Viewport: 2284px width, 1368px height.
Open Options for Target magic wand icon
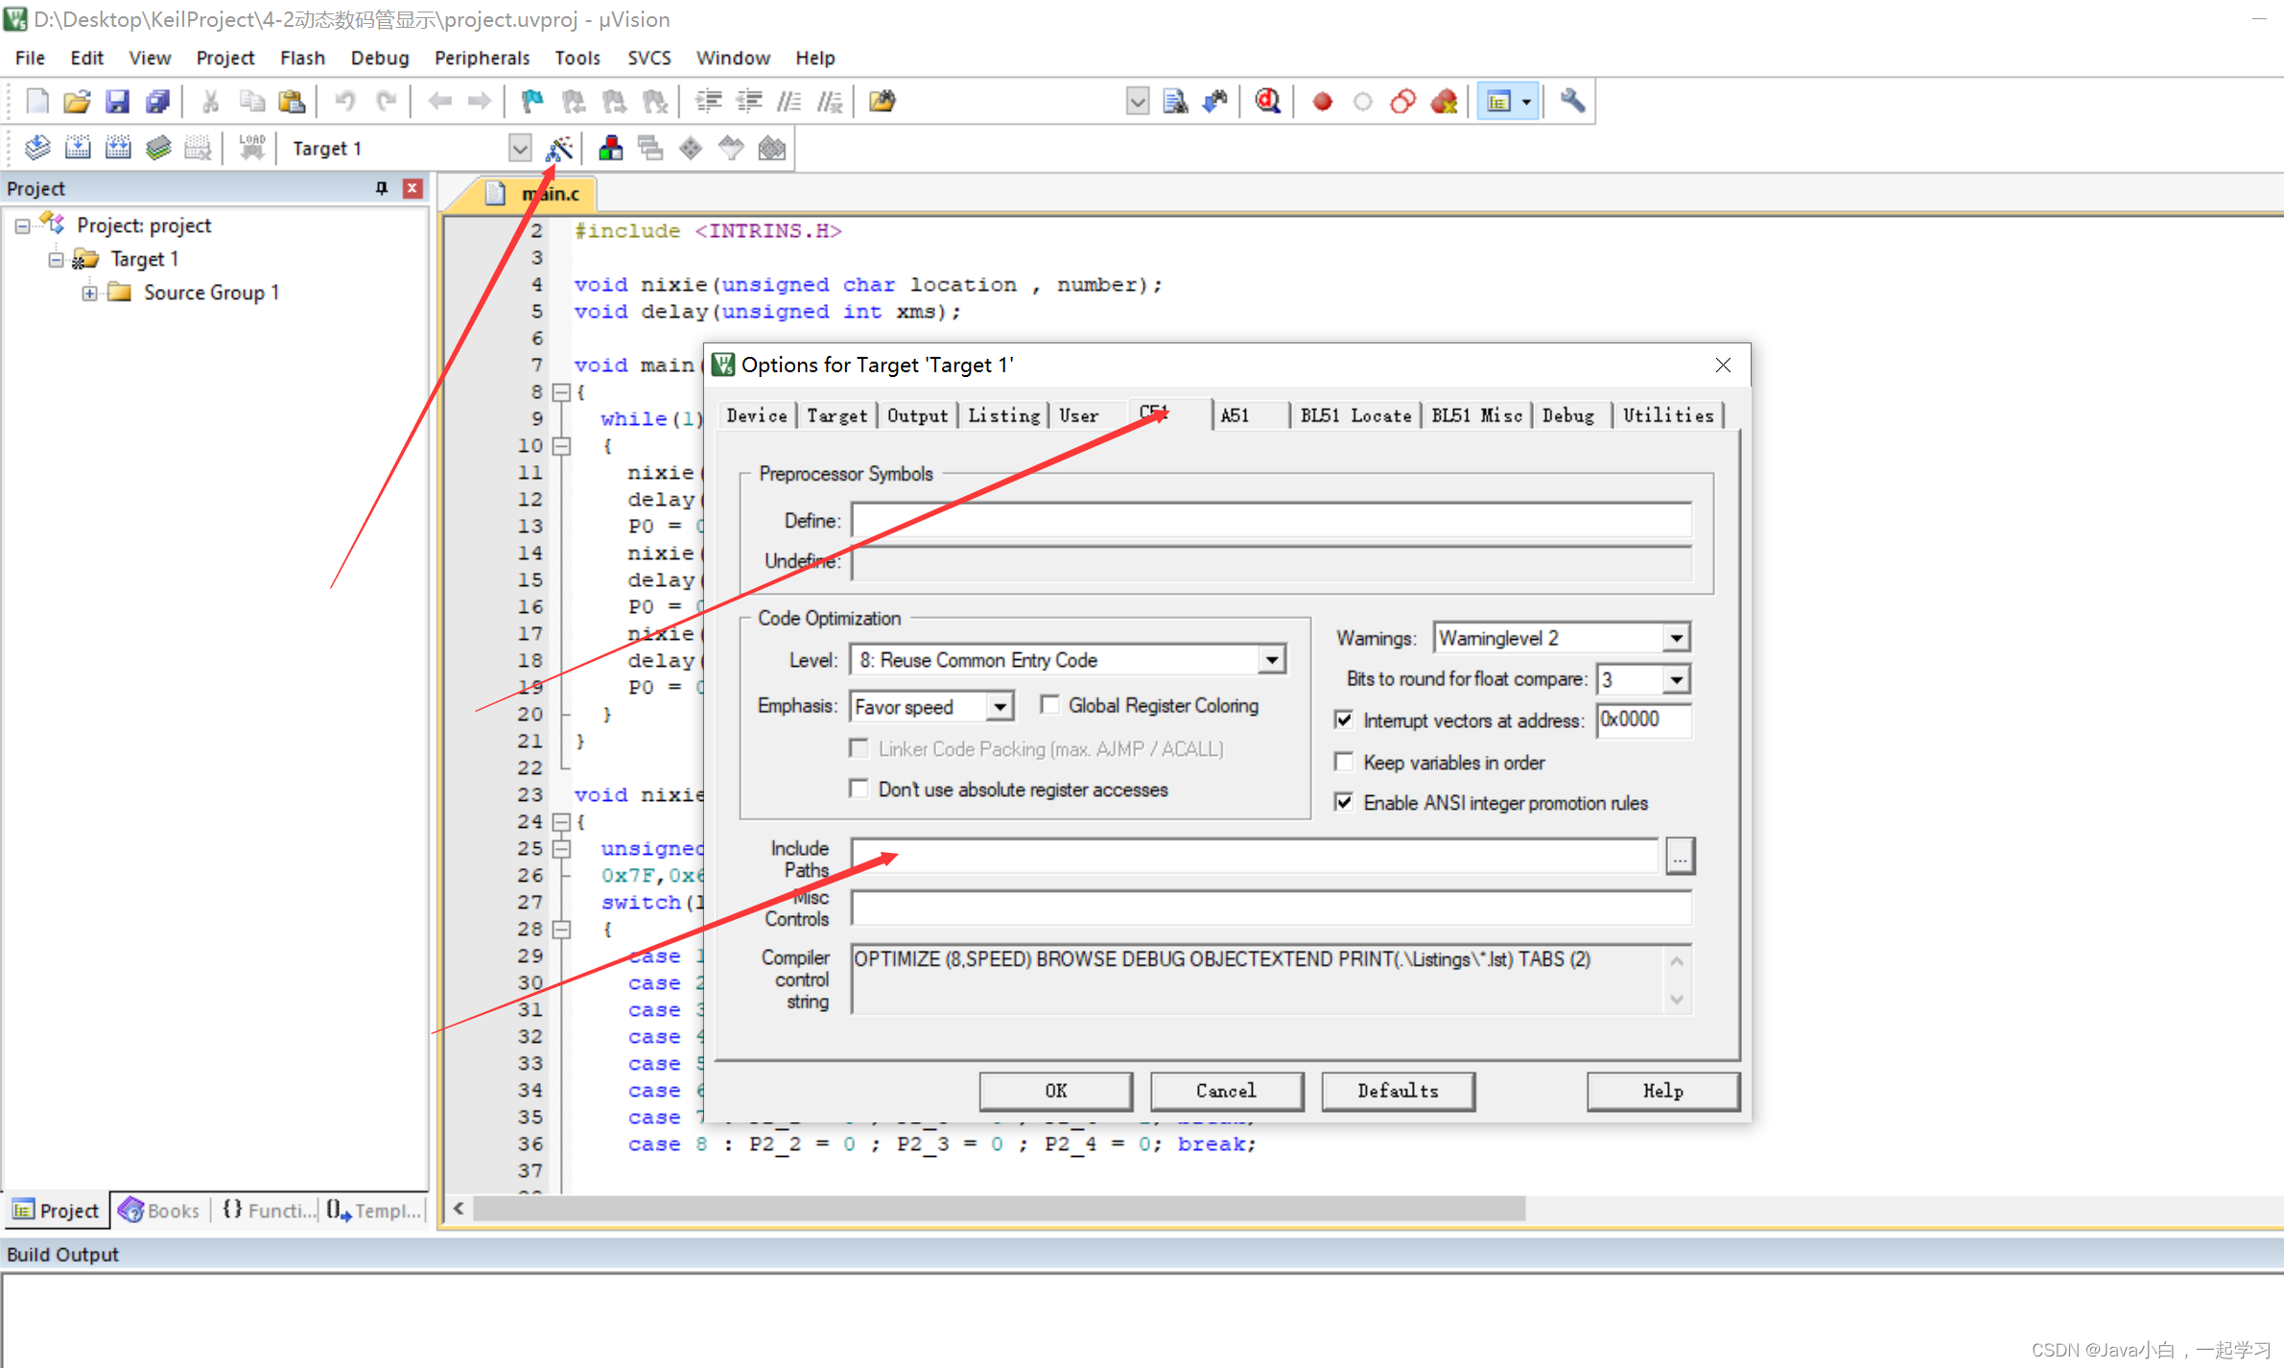coord(559,148)
